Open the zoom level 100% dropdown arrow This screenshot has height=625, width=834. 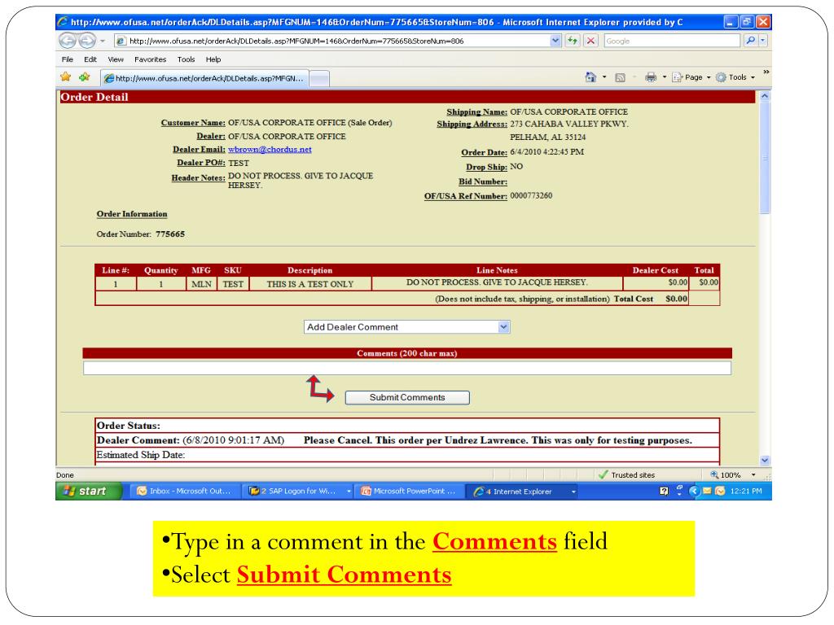pyautogui.click(x=753, y=475)
